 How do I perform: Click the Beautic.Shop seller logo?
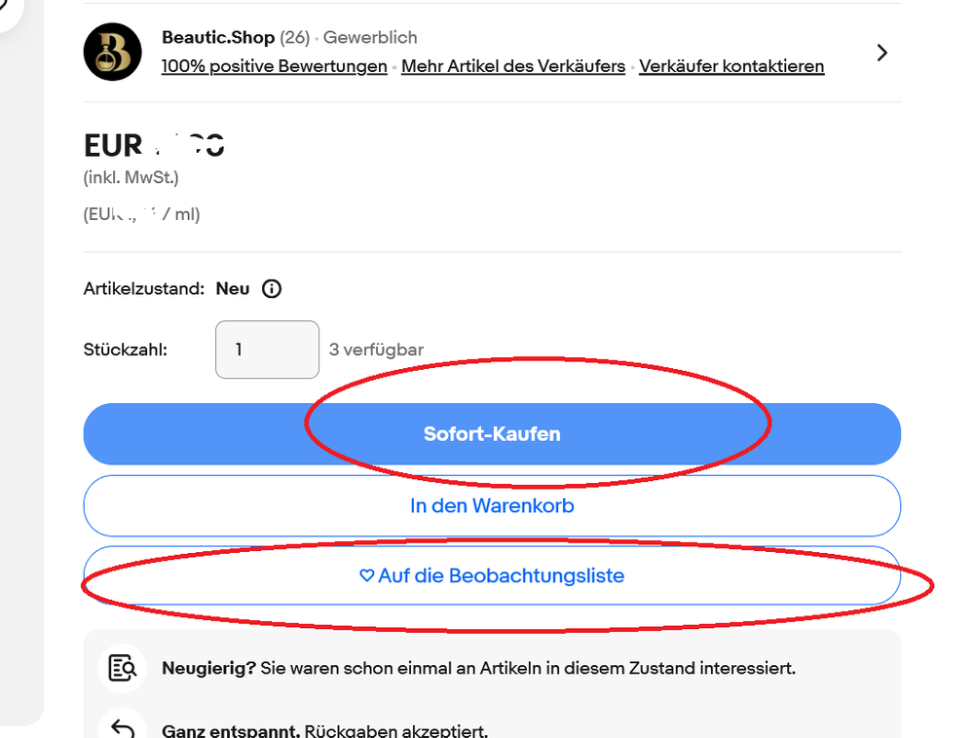pyautogui.click(x=113, y=52)
